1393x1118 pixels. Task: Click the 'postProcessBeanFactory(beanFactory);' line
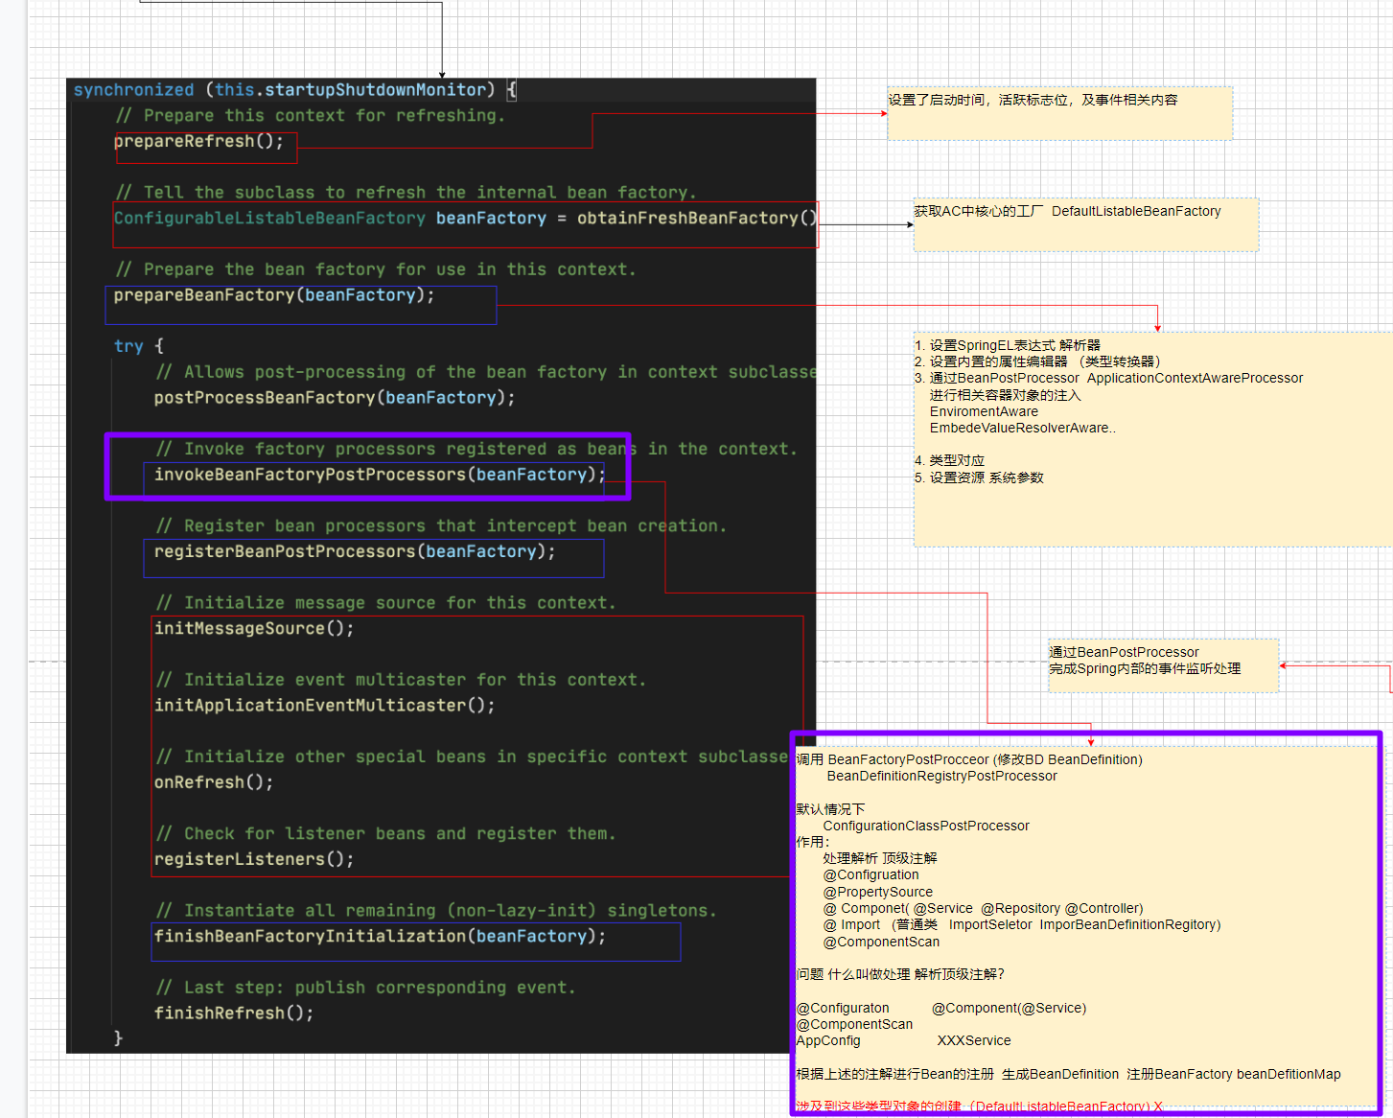pos(335,398)
